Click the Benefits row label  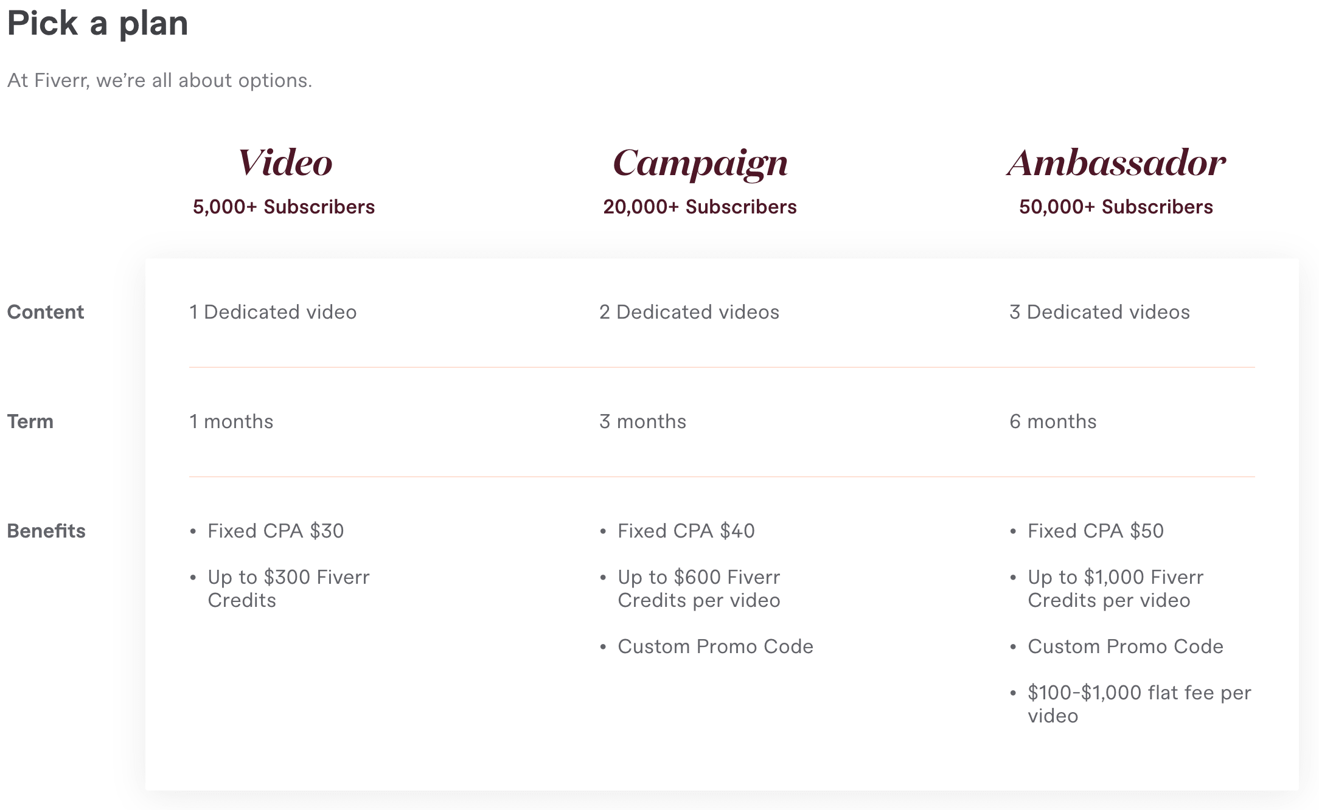point(46,531)
